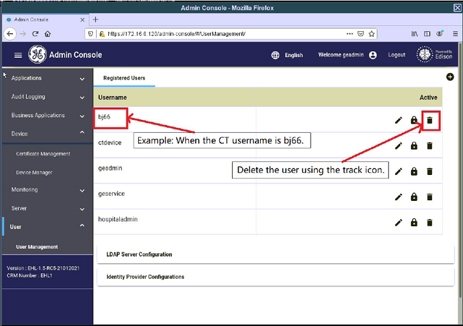Screen dimensions: 463x326
Task: Open the hamburger navigation menu
Action: 18,55
